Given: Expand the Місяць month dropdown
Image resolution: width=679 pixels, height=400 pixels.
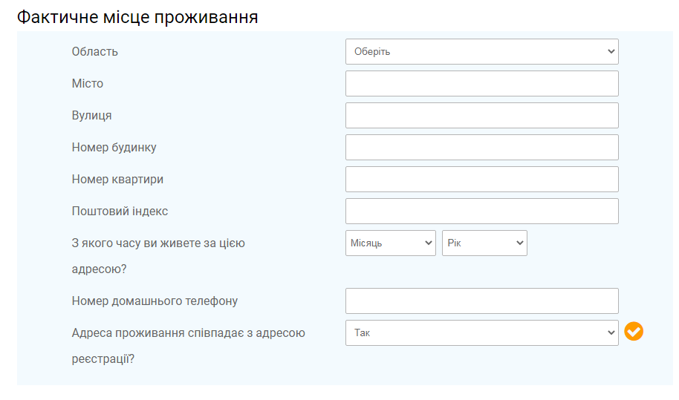Looking at the screenshot, I should [x=390, y=243].
